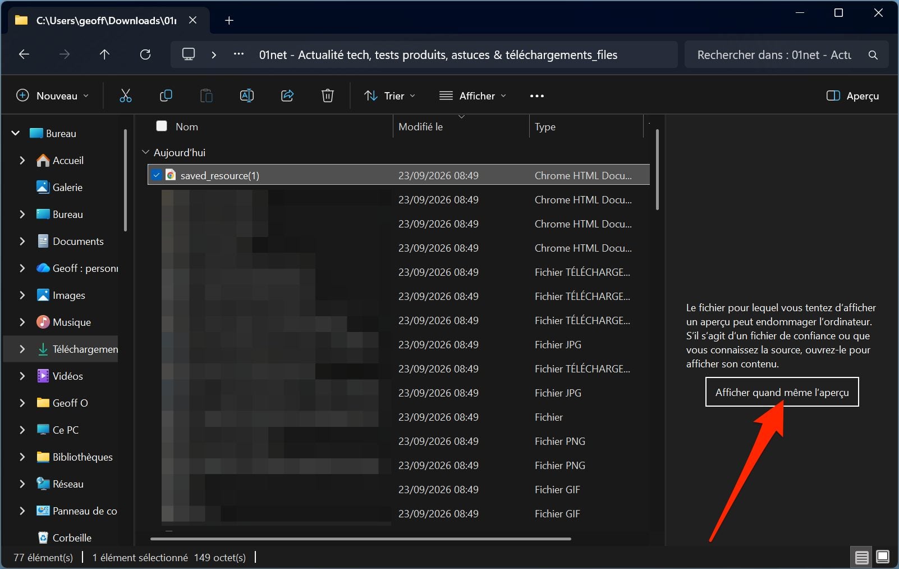Click the Copy icon in toolbar

pos(166,95)
